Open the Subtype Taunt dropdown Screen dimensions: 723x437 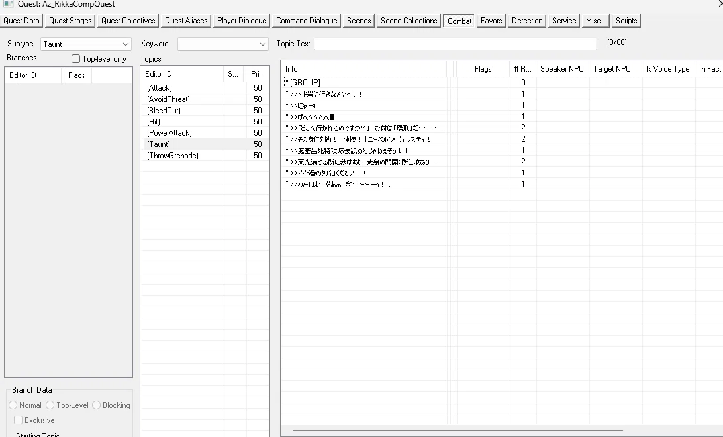point(86,44)
